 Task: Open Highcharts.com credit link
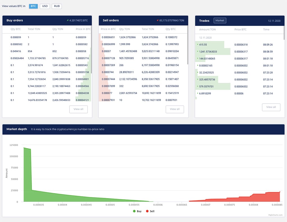[x=275, y=215]
